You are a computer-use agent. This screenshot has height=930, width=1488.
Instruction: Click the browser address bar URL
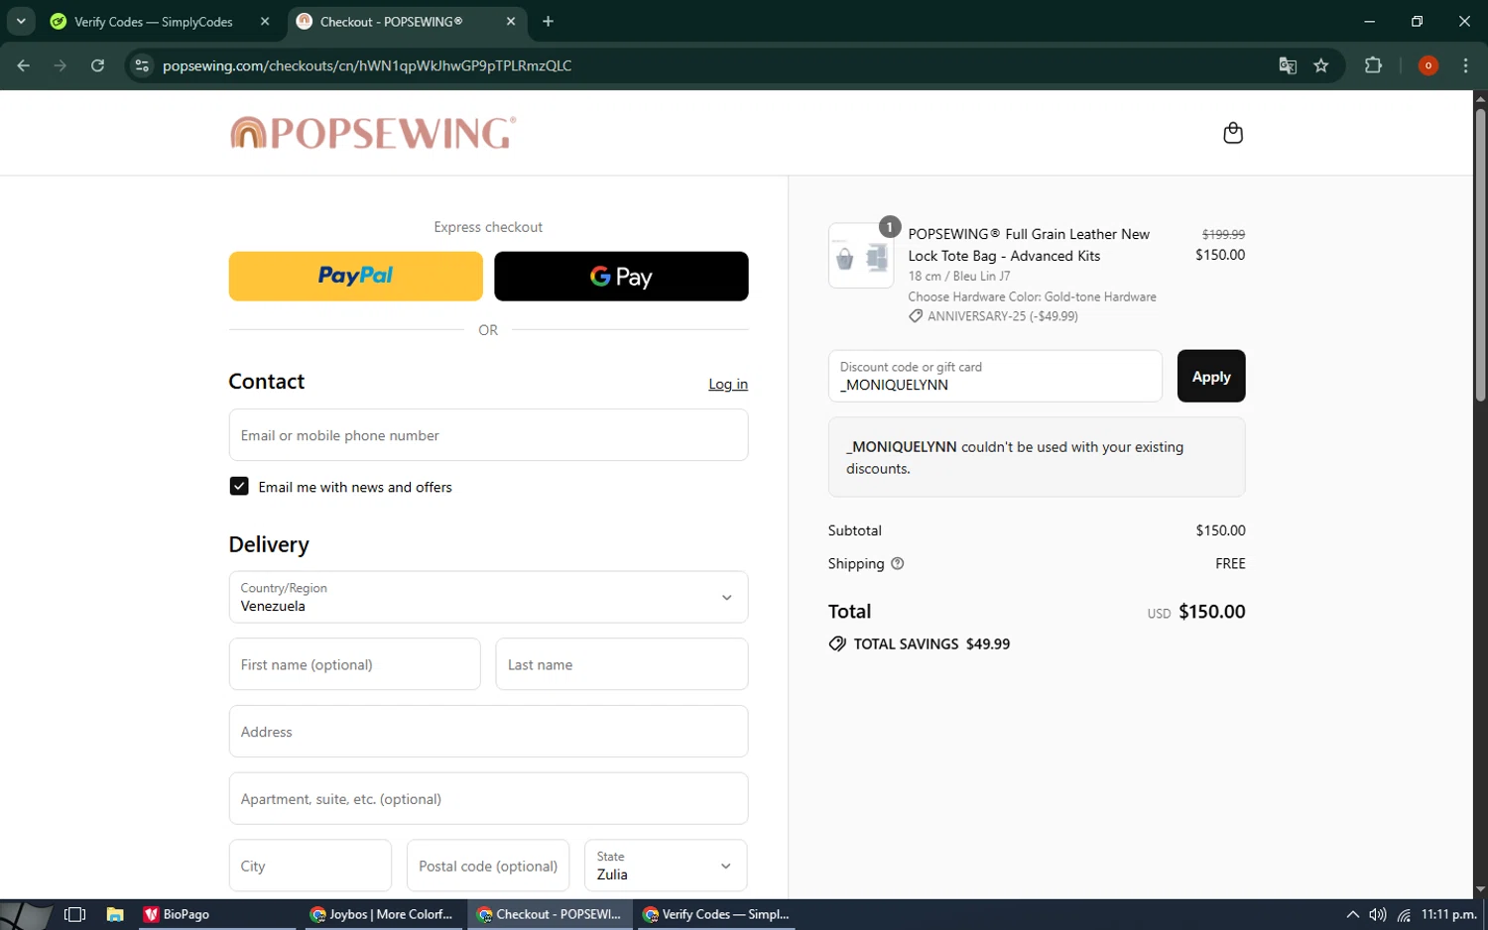click(x=367, y=65)
